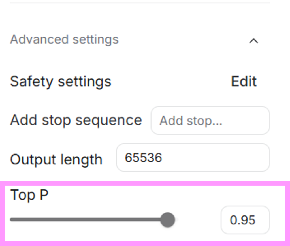Set Top P slider to its minimum

coord(11,220)
